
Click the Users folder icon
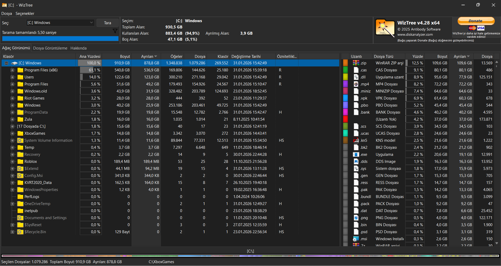coord(20,77)
